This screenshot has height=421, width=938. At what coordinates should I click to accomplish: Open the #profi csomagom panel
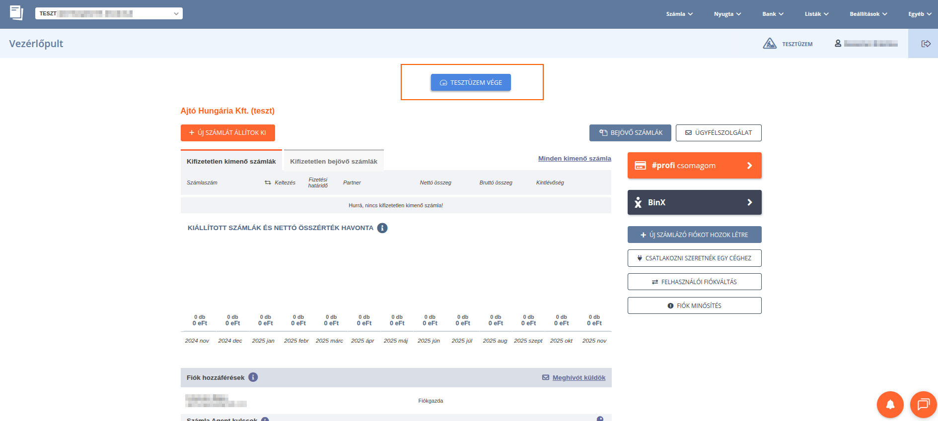[x=694, y=166]
